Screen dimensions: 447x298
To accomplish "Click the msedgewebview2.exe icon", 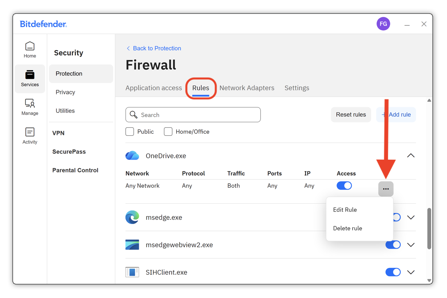I will tap(132, 245).
